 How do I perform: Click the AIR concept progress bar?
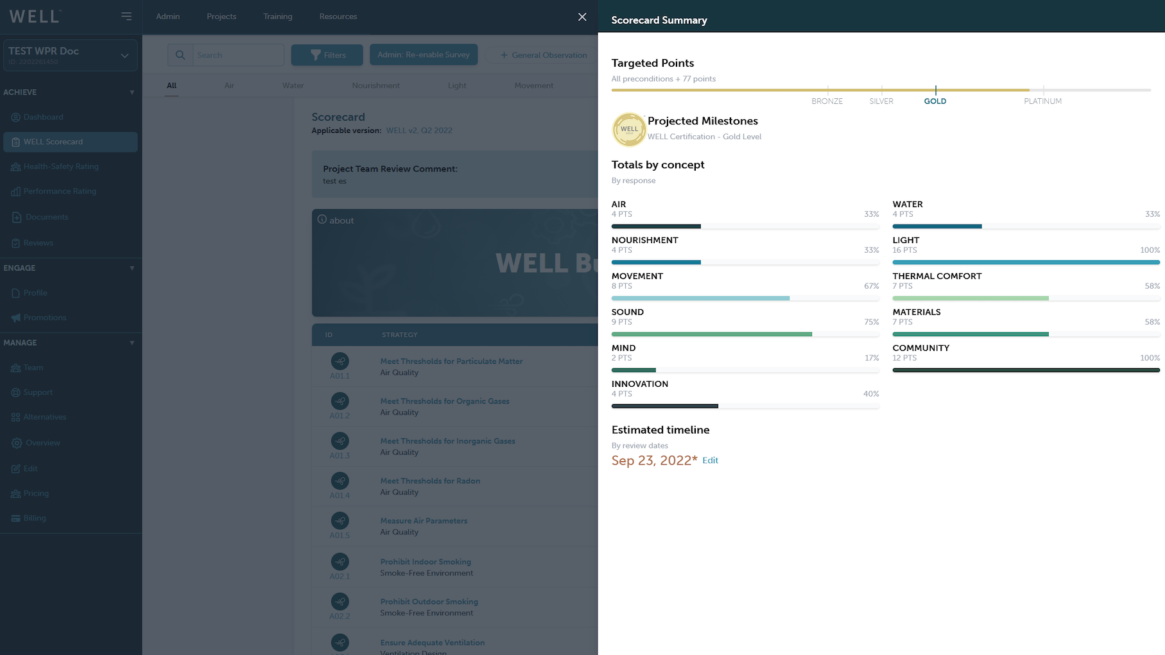745,226
